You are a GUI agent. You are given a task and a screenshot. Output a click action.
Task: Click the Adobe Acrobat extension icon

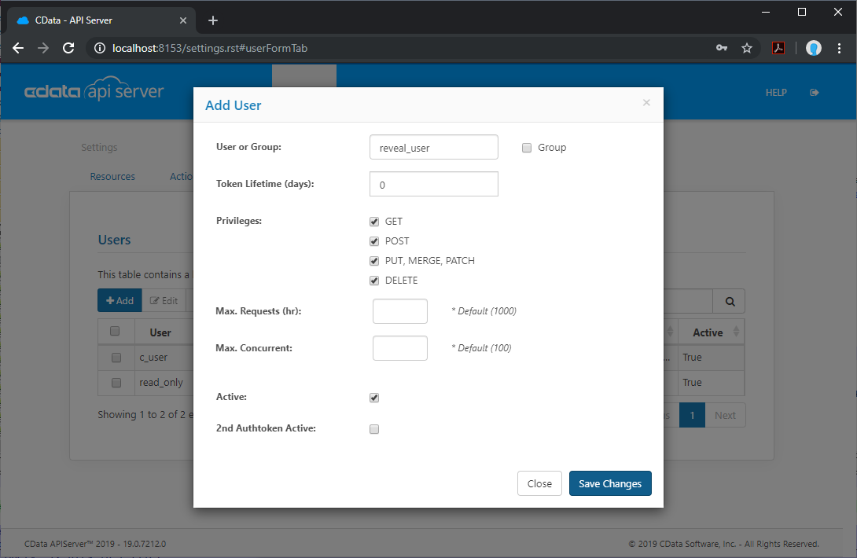[778, 48]
